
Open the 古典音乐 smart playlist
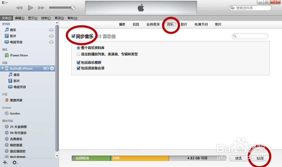pyautogui.click(x=13, y=139)
